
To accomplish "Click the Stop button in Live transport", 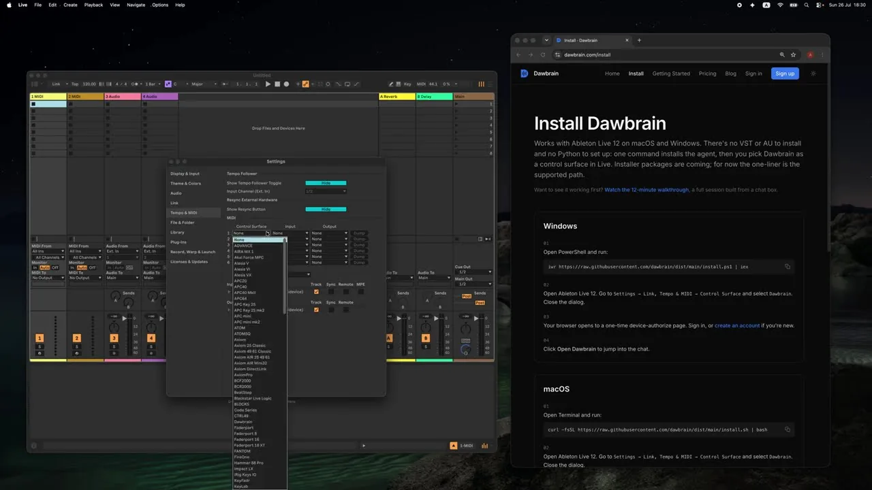I will click(x=277, y=84).
